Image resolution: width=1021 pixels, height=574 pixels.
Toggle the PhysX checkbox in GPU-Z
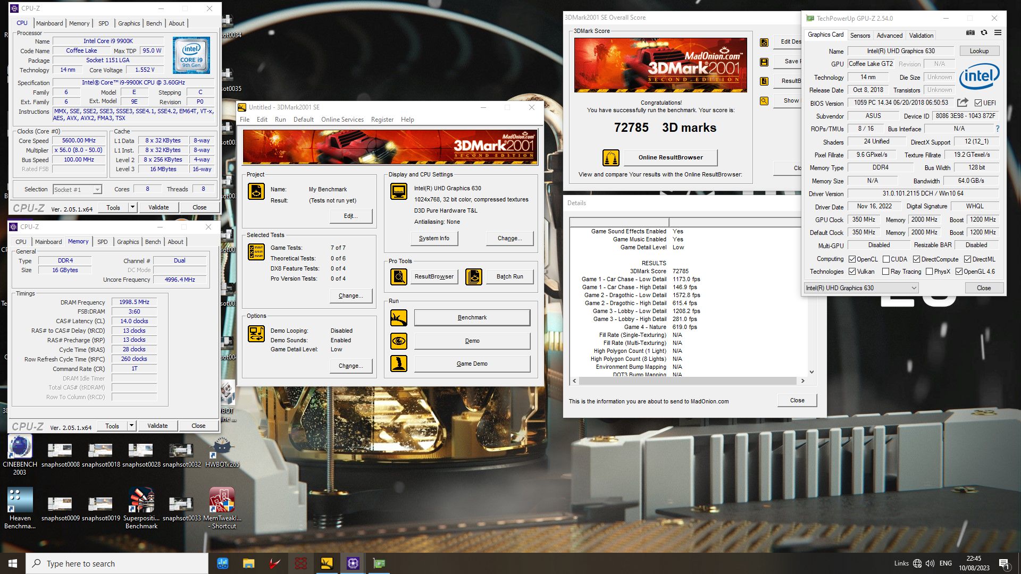[929, 272]
